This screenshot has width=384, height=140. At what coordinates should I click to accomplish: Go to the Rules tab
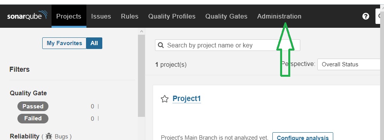point(129,16)
